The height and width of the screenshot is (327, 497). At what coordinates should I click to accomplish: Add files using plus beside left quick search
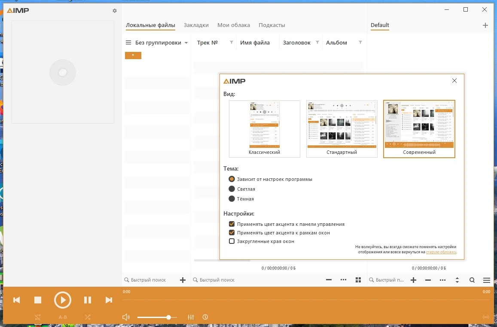coord(183,280)
